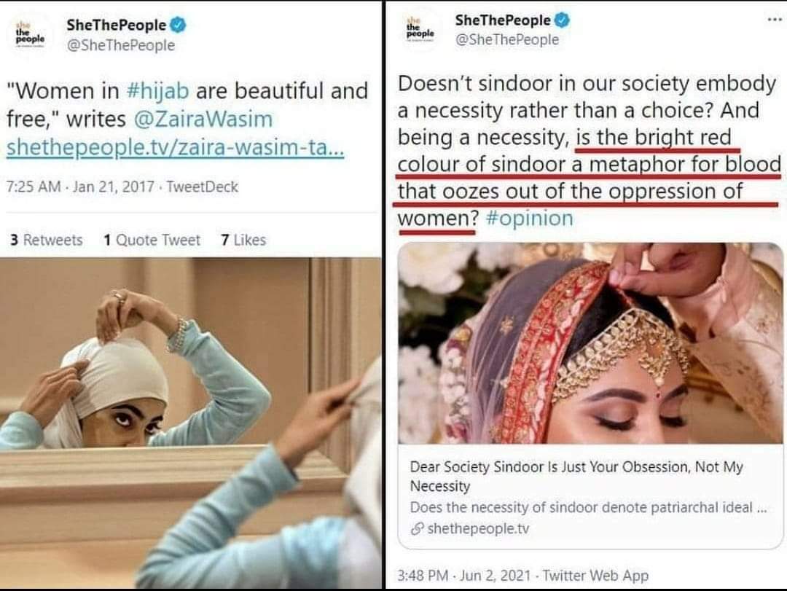View the 7 Likes list
The image size is (787, 591).
point(243,240)
